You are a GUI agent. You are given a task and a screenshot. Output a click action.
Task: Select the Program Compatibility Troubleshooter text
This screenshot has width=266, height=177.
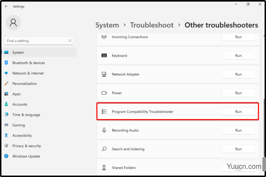(143, 112)
